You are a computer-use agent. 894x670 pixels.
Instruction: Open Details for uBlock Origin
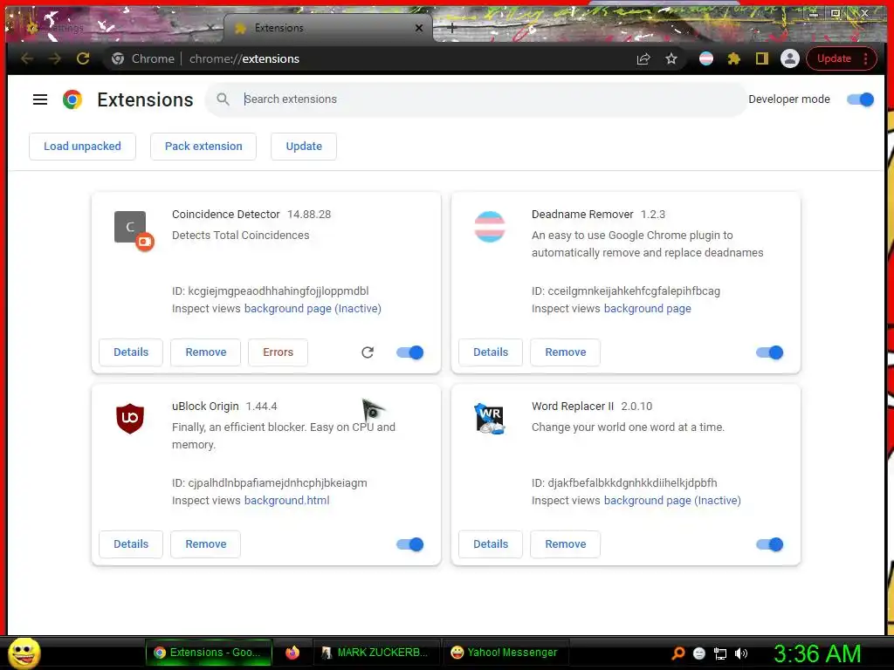[x=131, y=544]
